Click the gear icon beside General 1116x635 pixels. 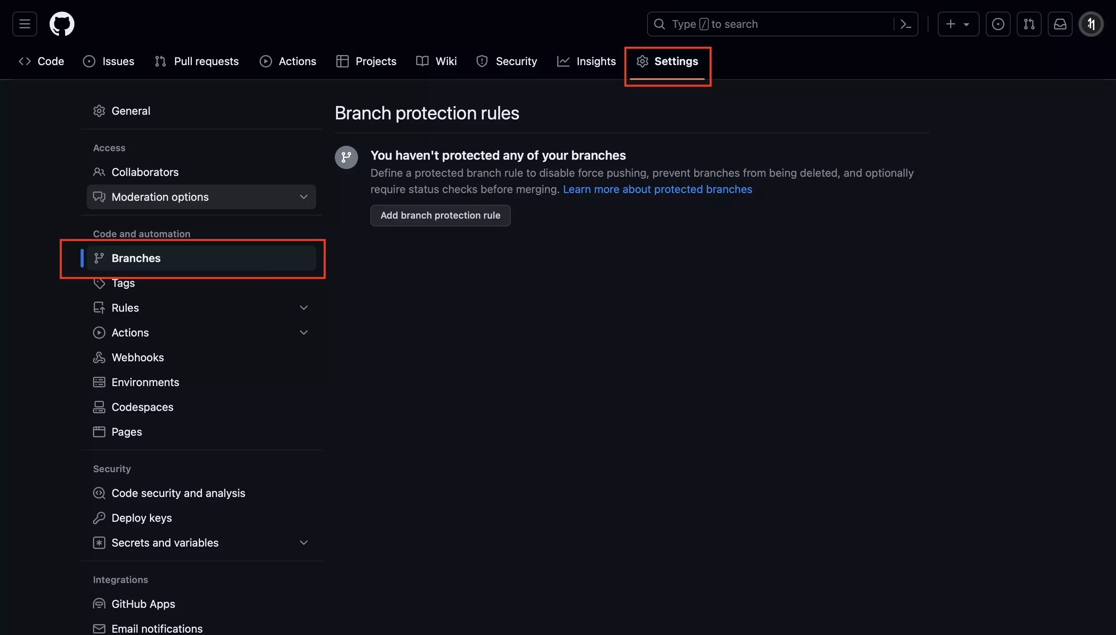(x=99, y=111)
